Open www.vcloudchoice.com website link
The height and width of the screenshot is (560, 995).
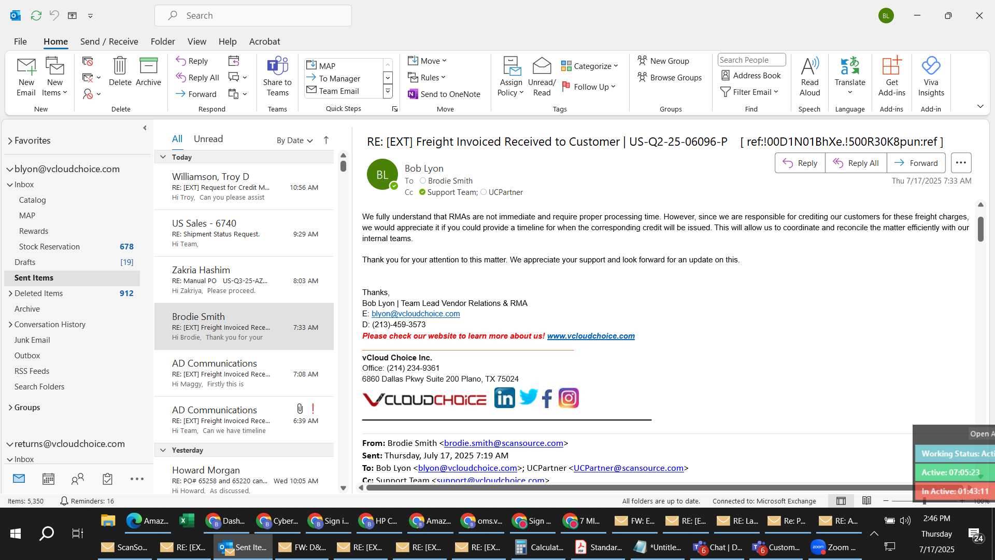591,336
